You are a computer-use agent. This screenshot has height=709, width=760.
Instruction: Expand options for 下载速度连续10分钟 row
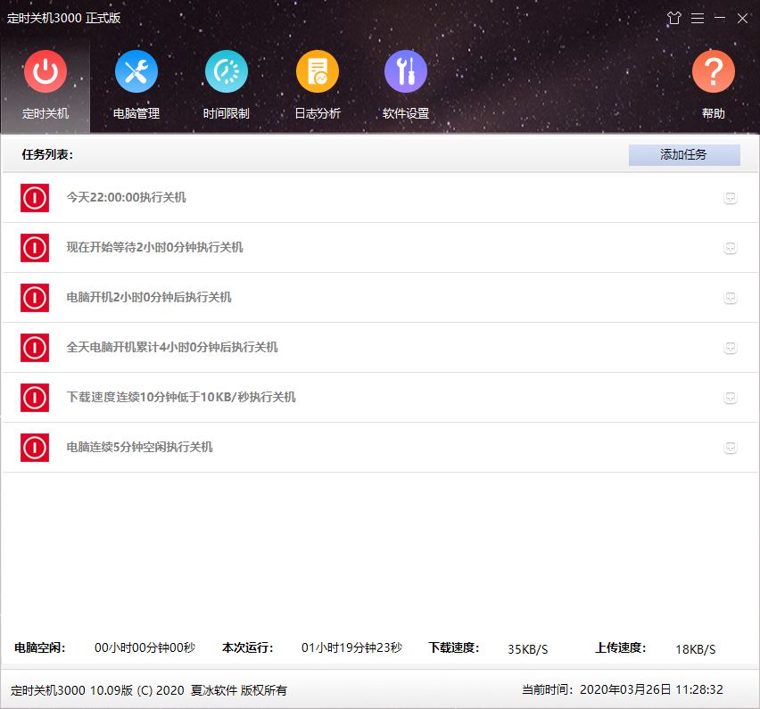click(x=730, y=398)
